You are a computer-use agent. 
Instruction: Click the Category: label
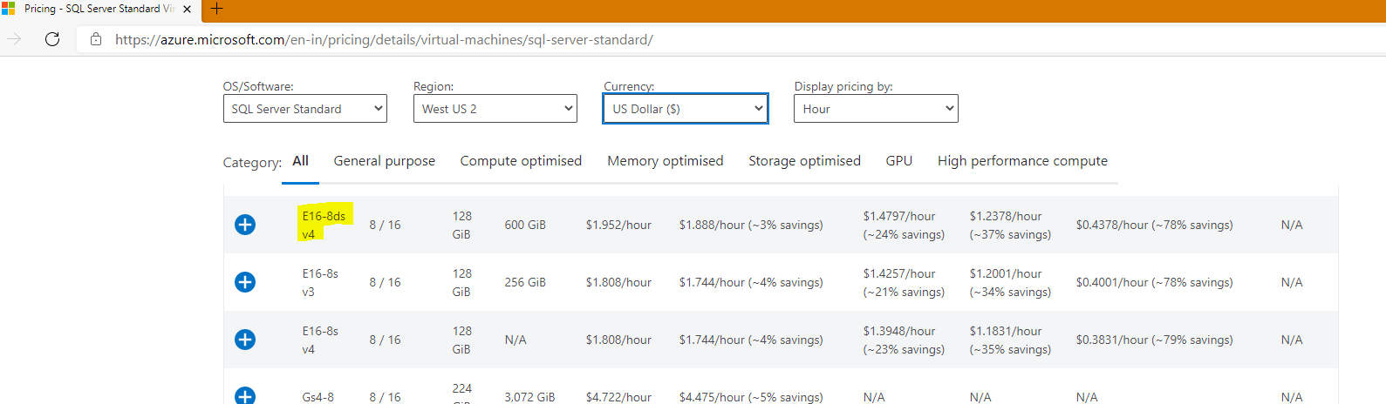coord(252,163)
